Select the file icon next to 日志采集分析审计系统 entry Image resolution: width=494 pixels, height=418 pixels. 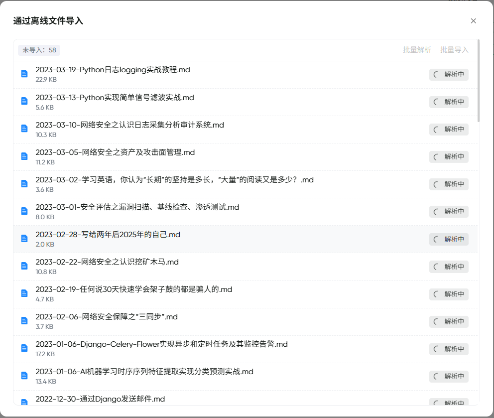(24, 128)
